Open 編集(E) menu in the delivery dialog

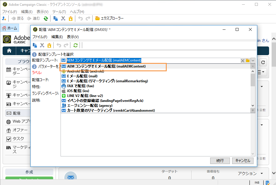coord(57,37)
